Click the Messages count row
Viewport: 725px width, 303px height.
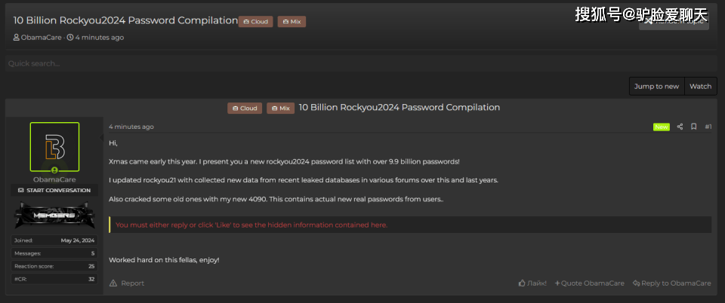54,253
